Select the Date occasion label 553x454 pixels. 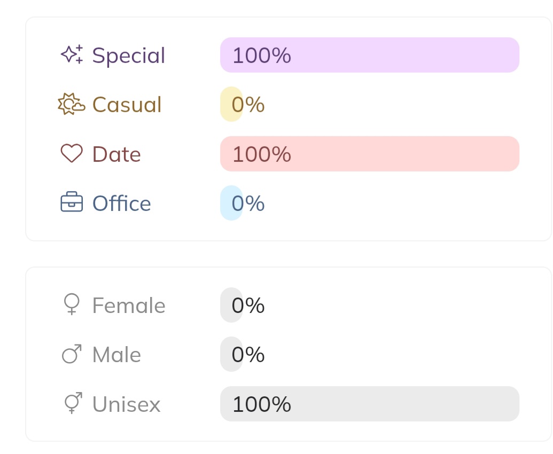tap(116, 154)
